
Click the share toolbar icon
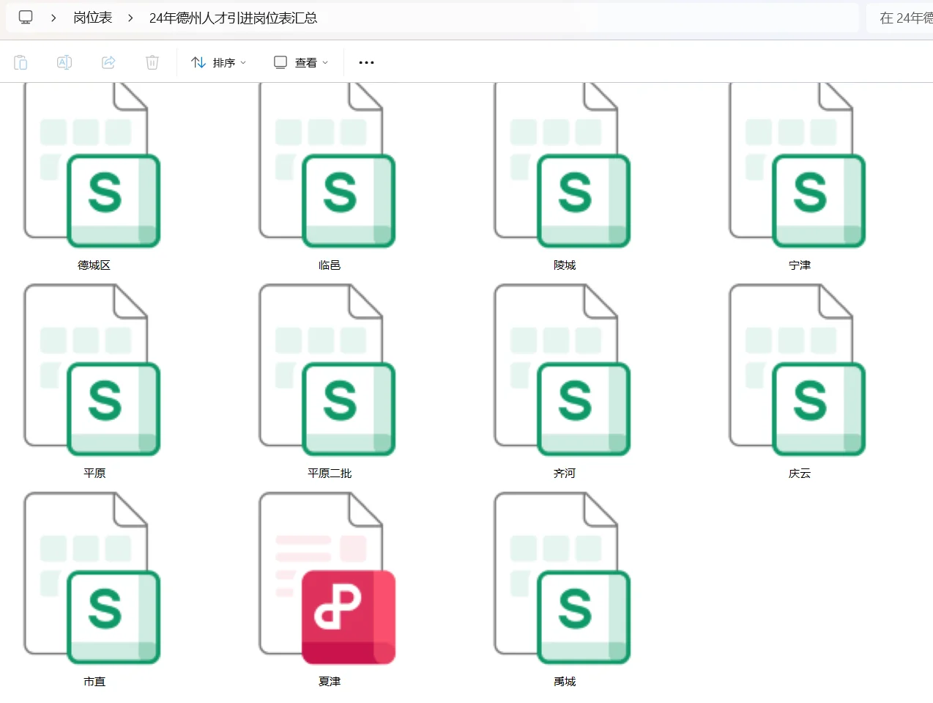pyautogui.click(x=108, y=62)
